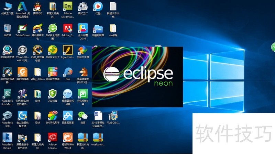This screenshot has width=275, height=154.
Task: Open 福昕阅读器 PDF reader icon
Action: (x=22, y=72)
